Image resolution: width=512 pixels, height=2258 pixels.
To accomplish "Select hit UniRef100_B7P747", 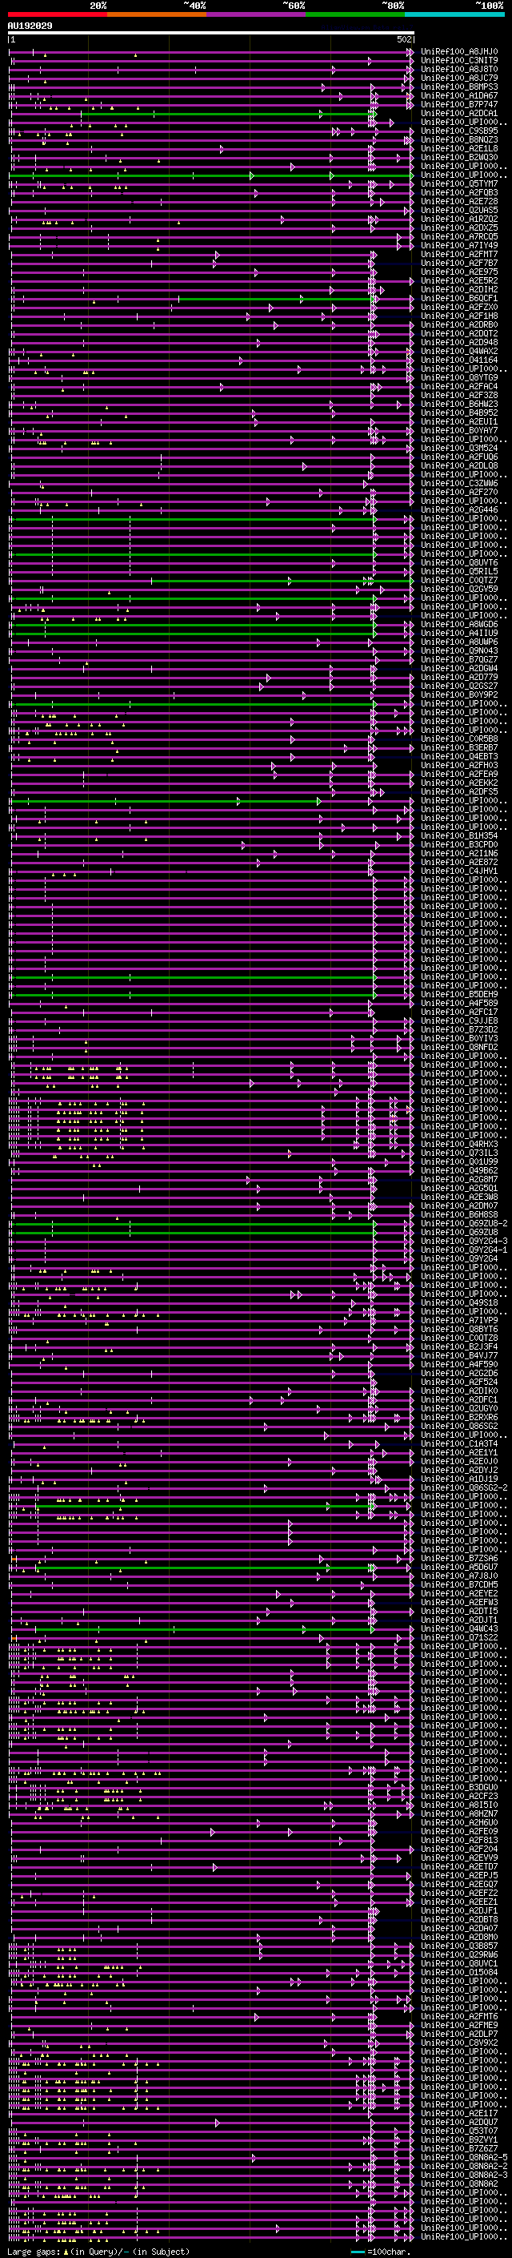I will [459, 104].
